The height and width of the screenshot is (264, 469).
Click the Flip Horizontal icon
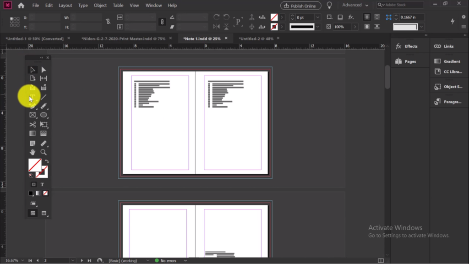217,27
